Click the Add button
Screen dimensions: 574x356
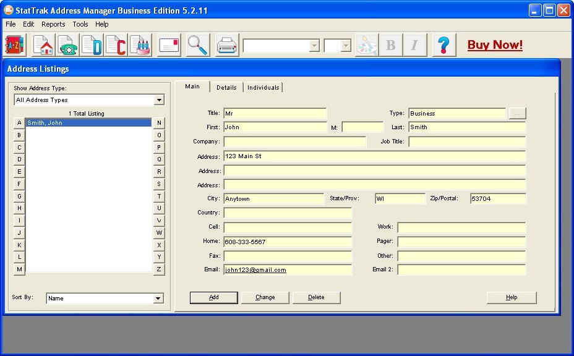pos(214,297)
